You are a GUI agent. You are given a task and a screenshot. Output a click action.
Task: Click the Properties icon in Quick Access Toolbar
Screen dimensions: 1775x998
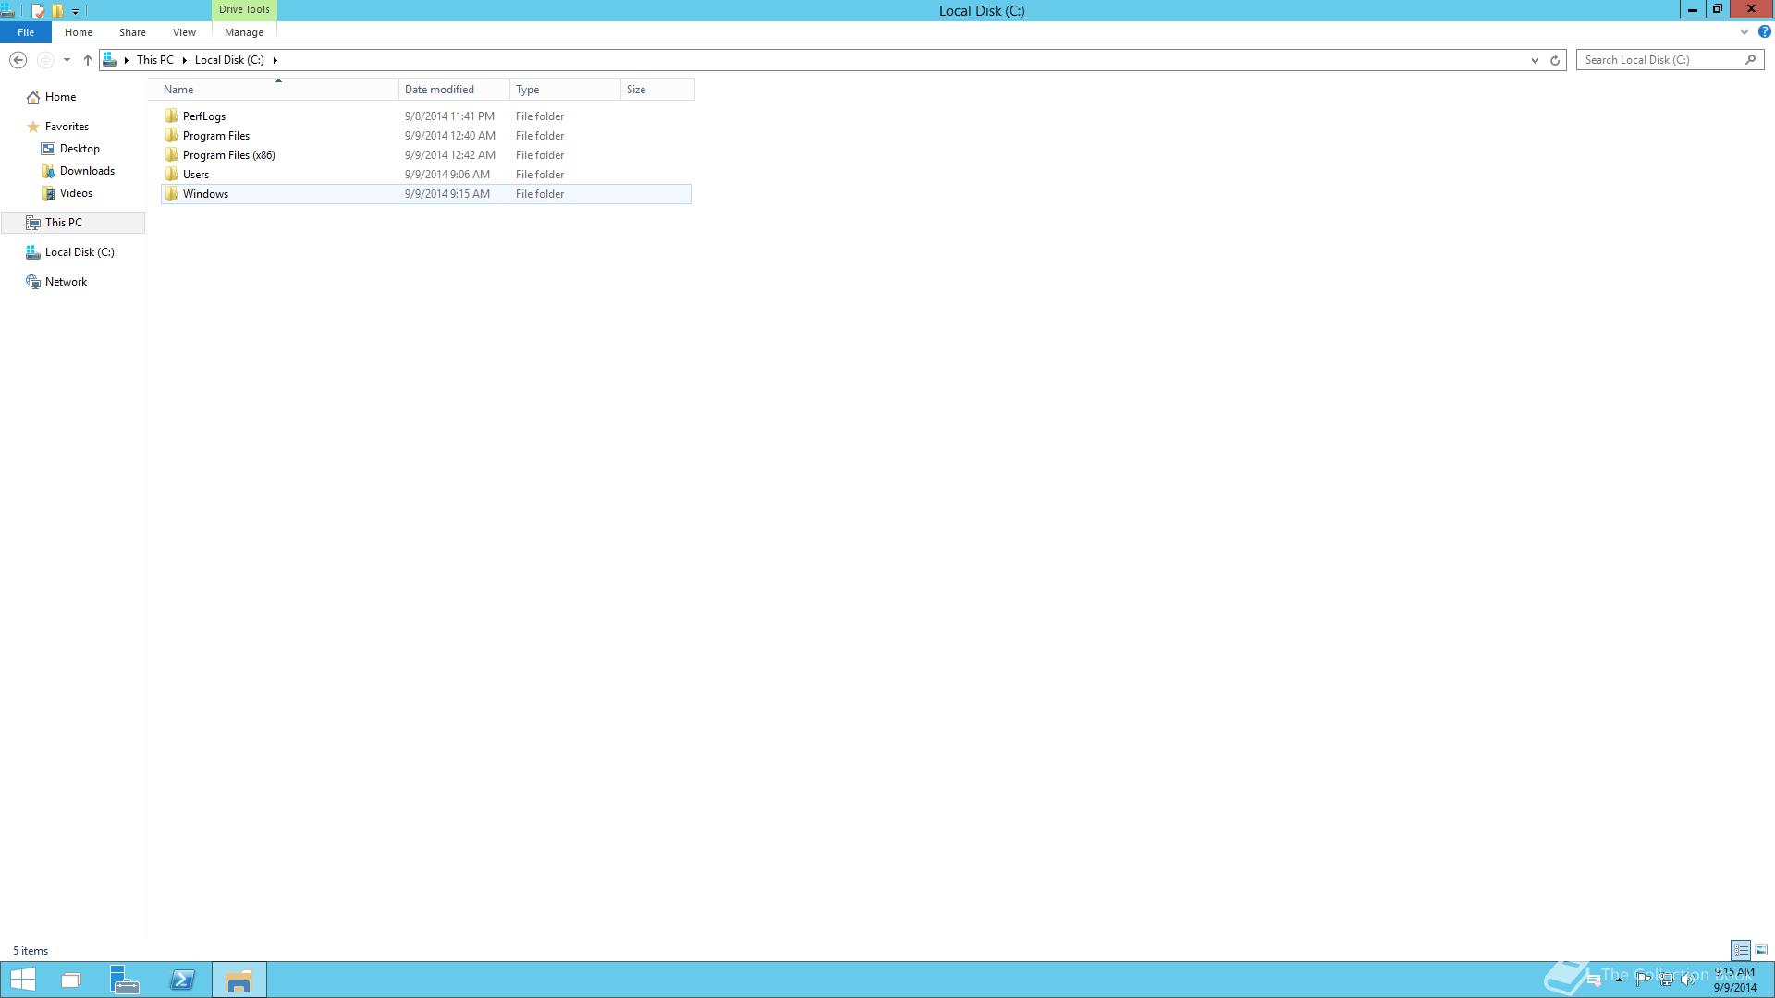(x=37, y=11)
